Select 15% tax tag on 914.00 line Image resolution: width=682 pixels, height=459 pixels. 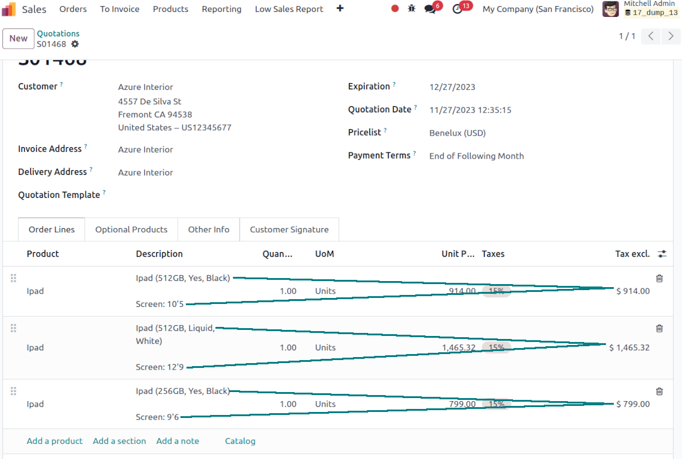click(496, 291)
